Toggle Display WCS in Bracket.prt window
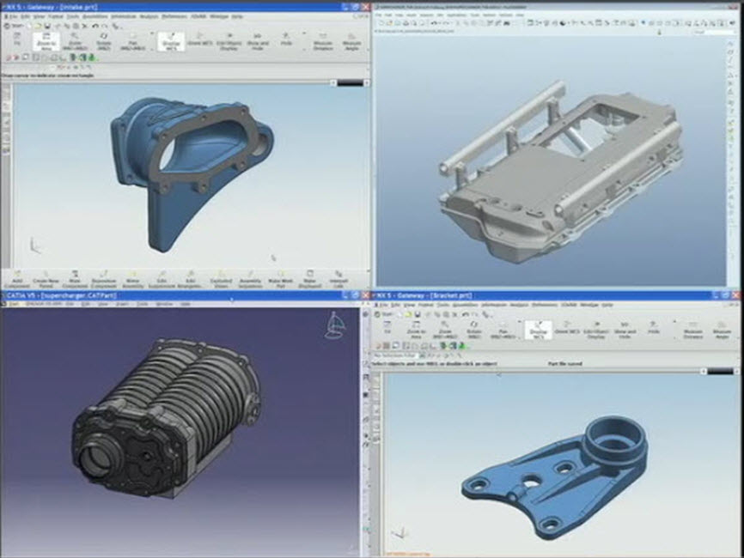Image resolution: width=744 pixels, height=558 pixels. click(x=539, y=330)
